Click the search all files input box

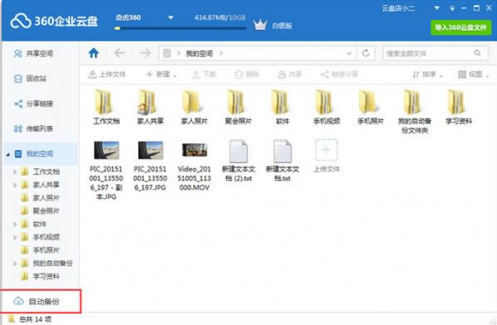[428, 53]
